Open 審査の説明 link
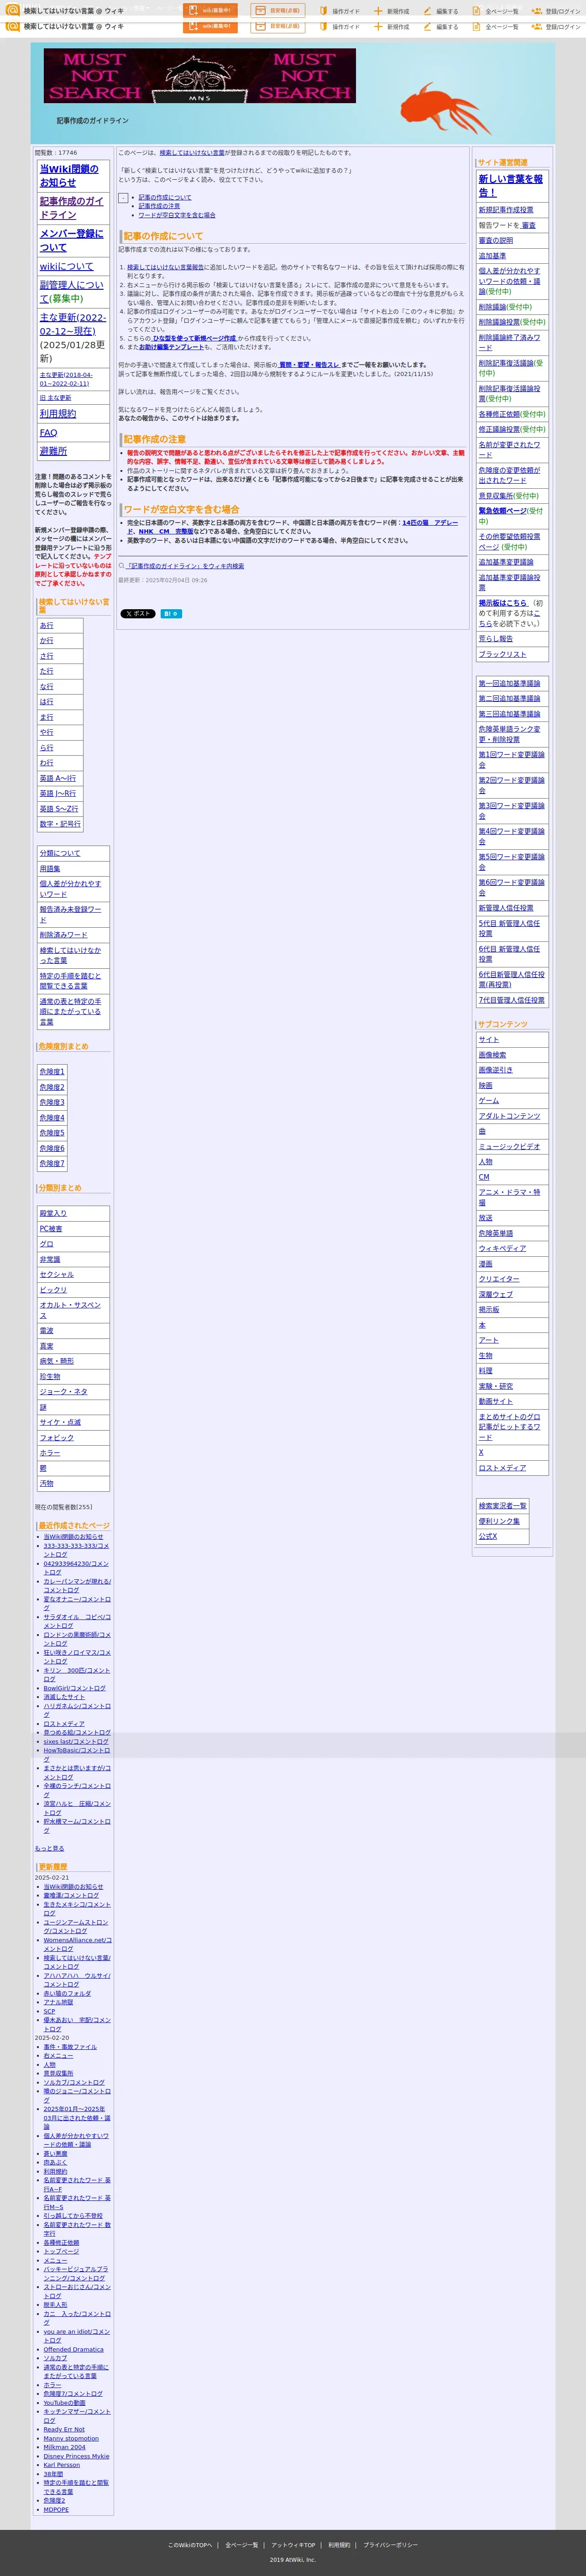The image size is (586, 2576). (496, 241)
